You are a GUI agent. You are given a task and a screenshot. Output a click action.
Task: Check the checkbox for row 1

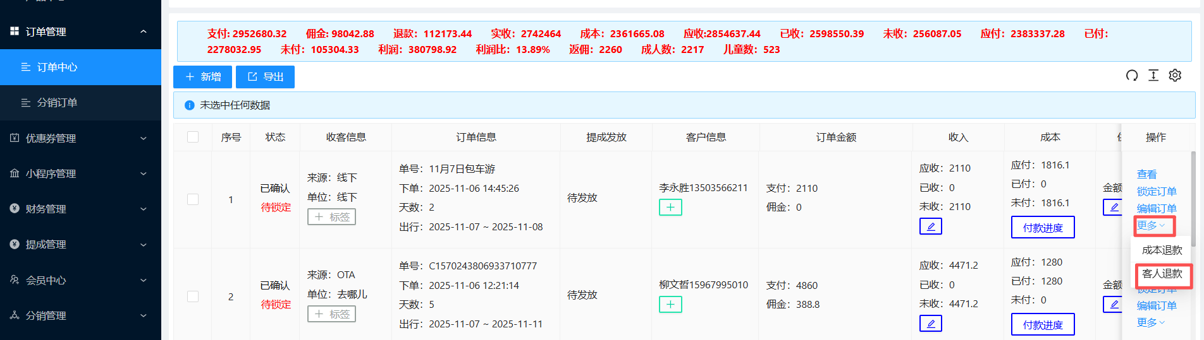(193, 199)
